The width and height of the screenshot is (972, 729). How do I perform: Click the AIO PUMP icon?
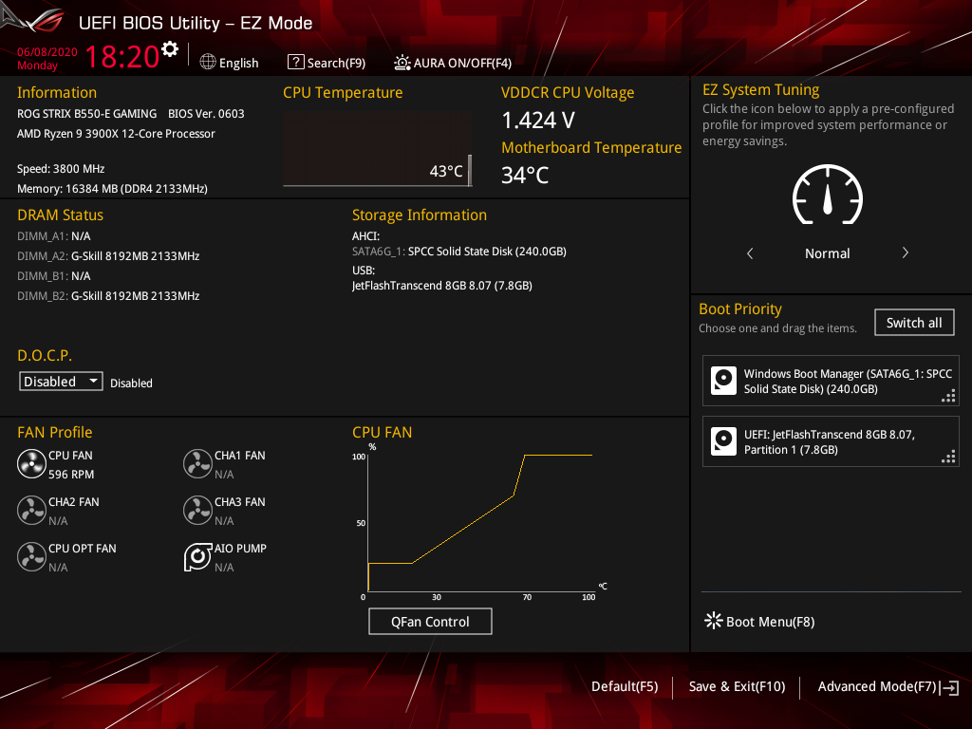point(197,556)
